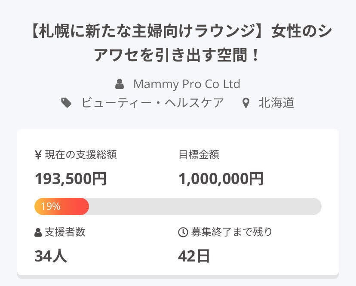The height and width of the screenshot is (286, 356).
Task: Open the Mammy Pro Co Ltd owner link
Action: [x=187, y=83]
